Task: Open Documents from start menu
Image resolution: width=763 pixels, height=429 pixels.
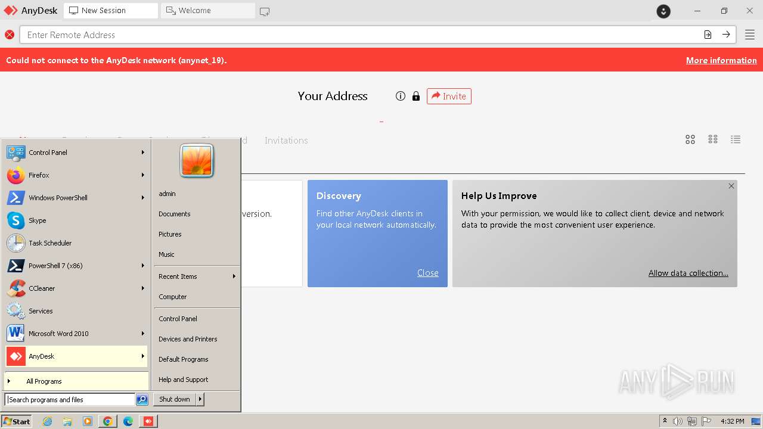Action: tap(197, 214)
